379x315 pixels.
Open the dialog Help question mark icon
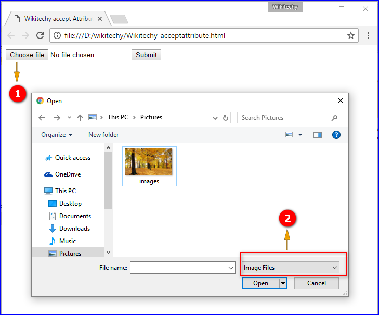(336, 135)
